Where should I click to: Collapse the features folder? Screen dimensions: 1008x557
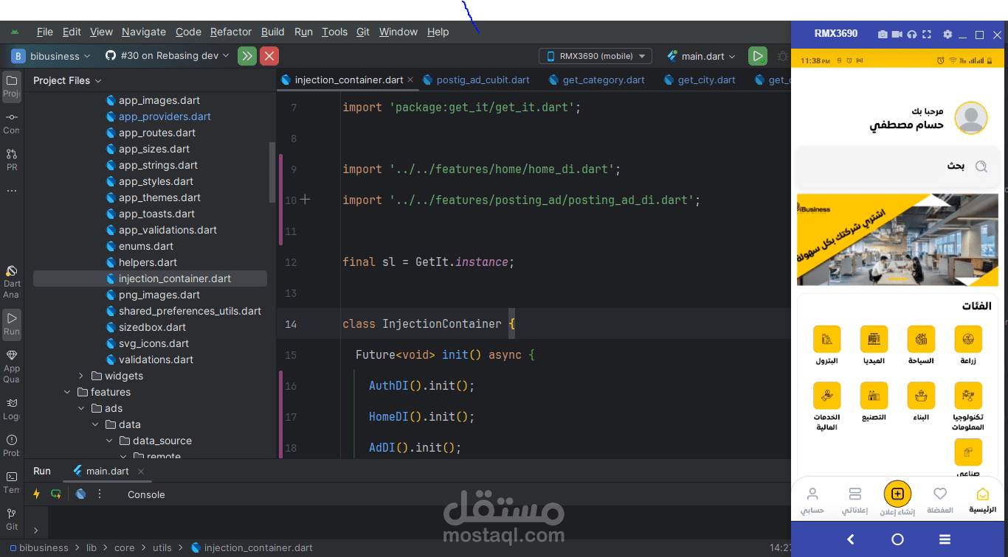(x=67, y=392)
